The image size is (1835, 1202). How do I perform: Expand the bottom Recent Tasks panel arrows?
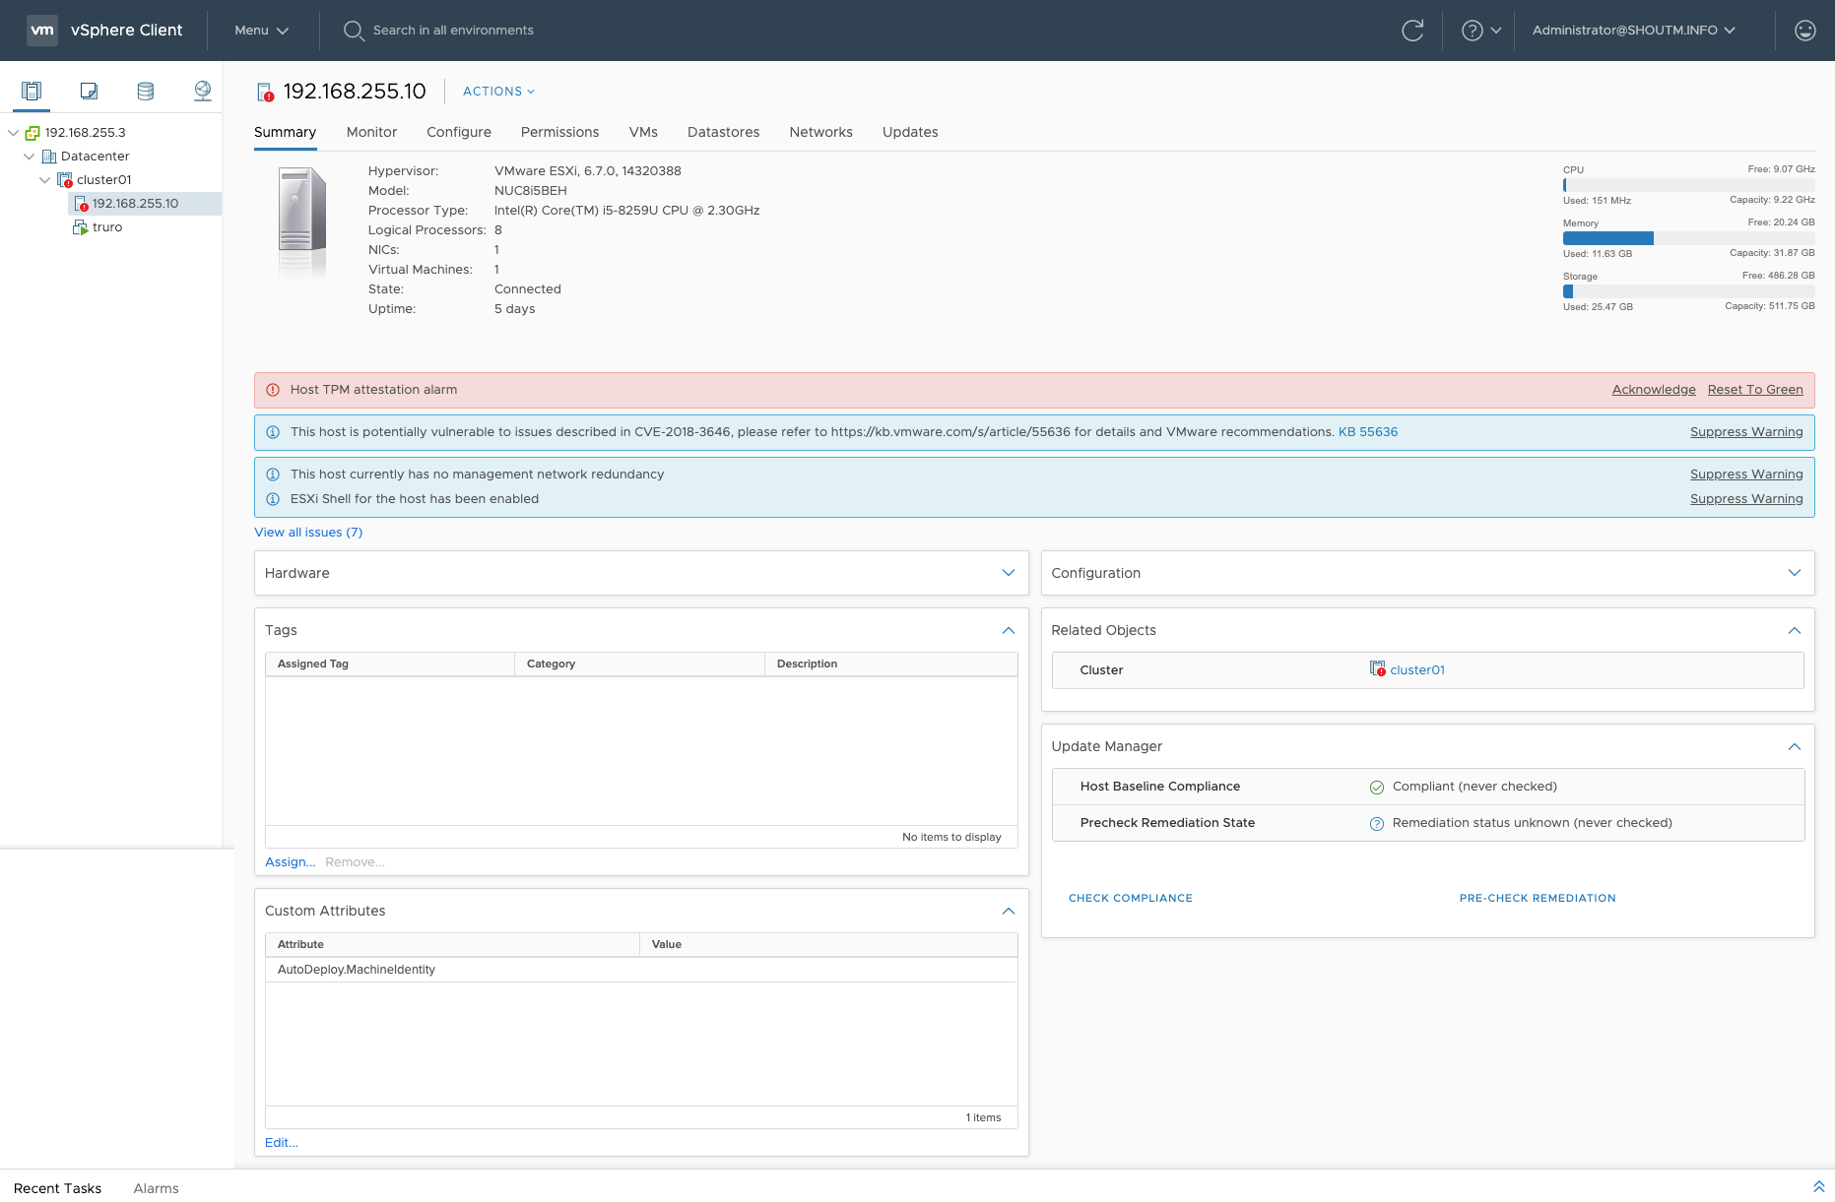(x=1818, y=1187)
